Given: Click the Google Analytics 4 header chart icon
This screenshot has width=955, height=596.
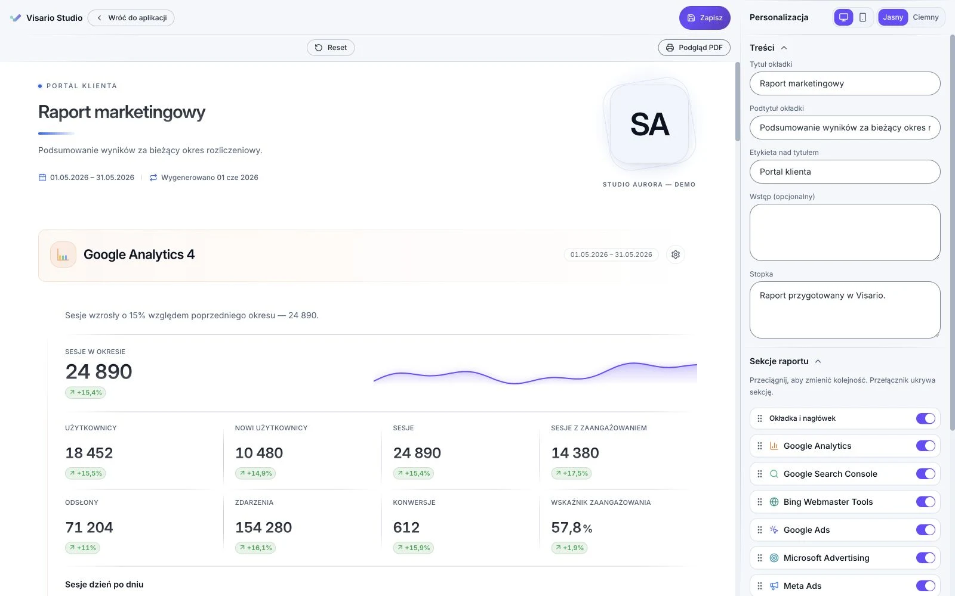Looking at the screenshot, I should 63,254.
